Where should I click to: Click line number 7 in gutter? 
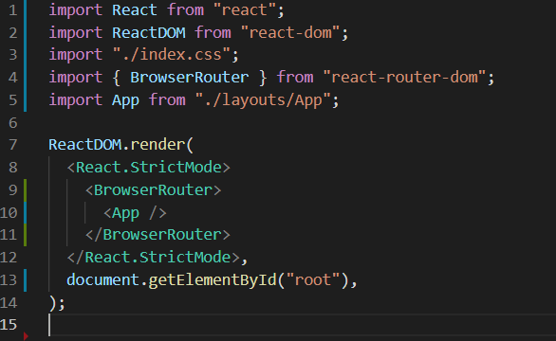(x=12, y=145)
